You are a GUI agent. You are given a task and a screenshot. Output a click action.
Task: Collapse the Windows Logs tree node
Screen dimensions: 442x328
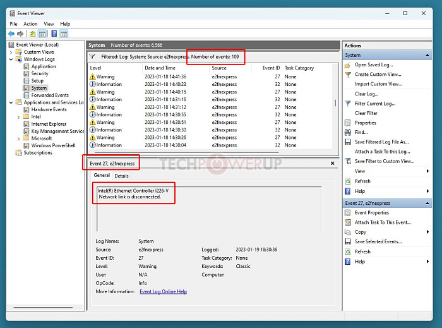11,59
